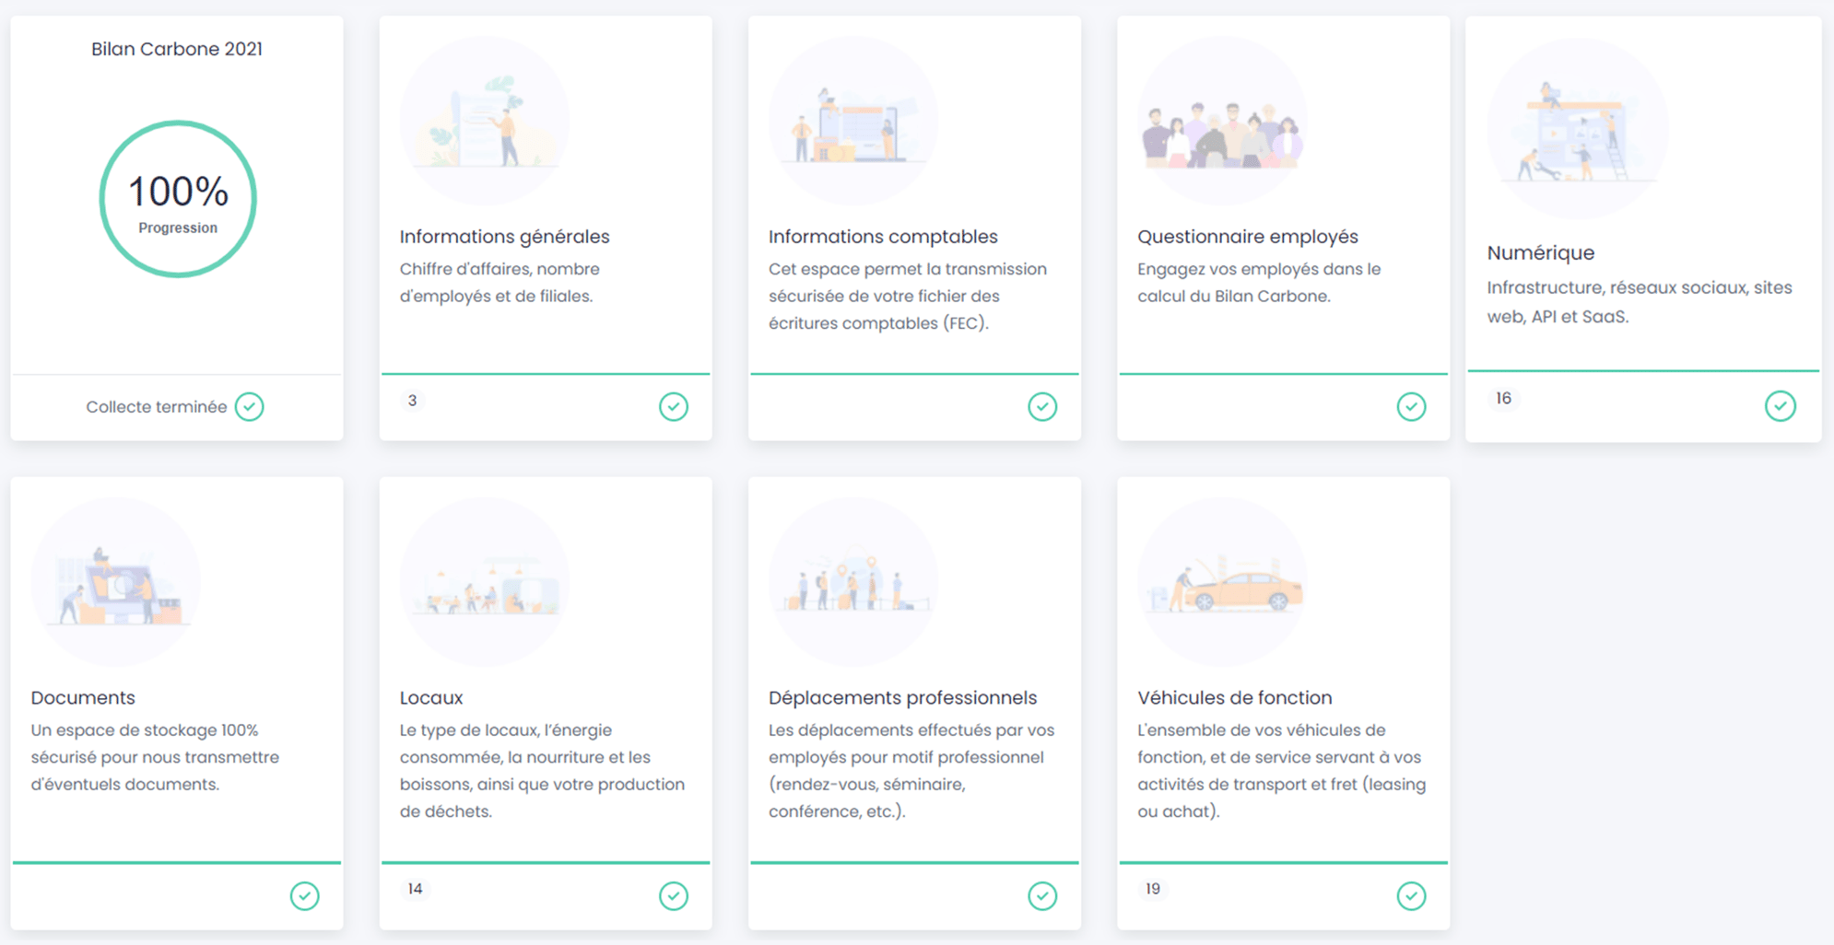The width and height of the screenshot is (1834, 945).
Task: Open the Questionnaire employés section
Action: [x=1248, y=236]
